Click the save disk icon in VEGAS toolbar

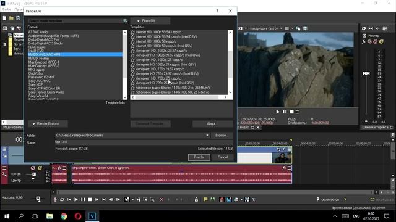(x=18, y=18)
